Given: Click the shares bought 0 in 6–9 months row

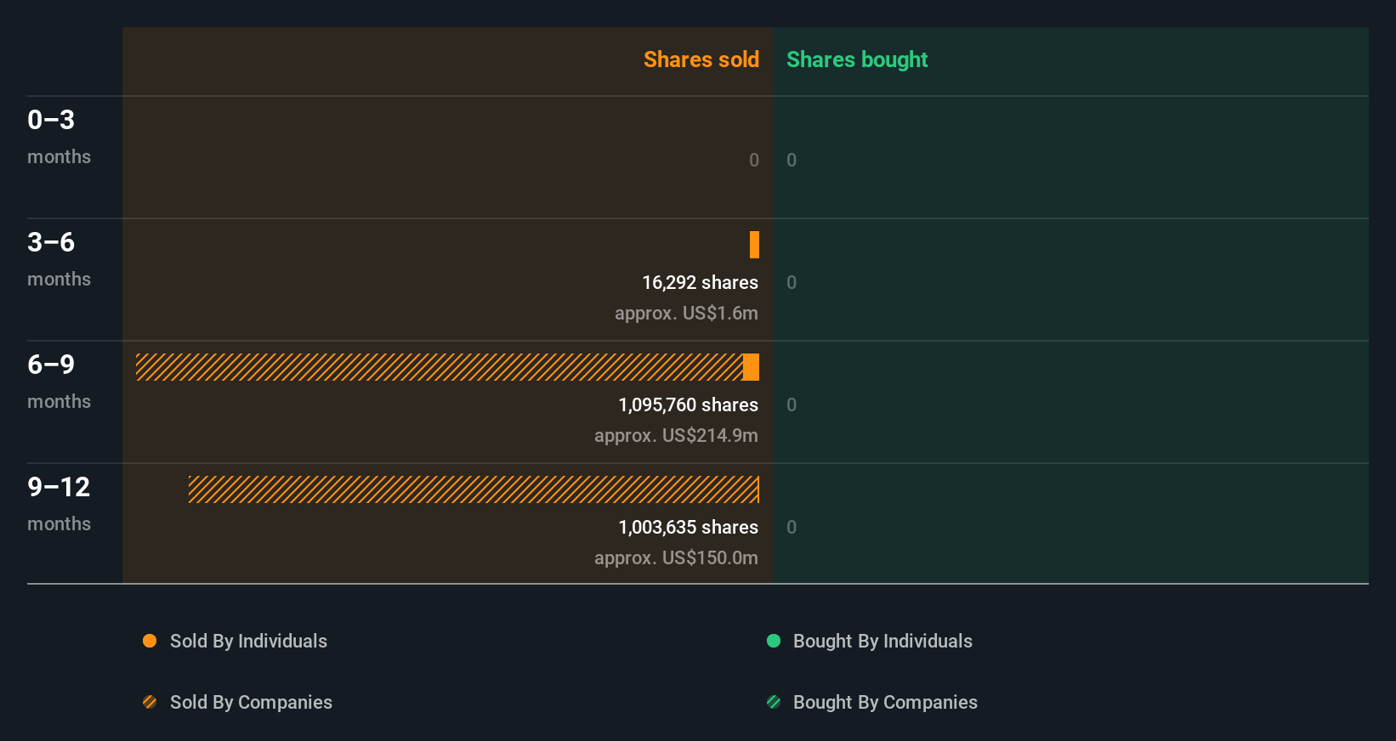Looking at the screenshot, I should click(x=792, y=404).
